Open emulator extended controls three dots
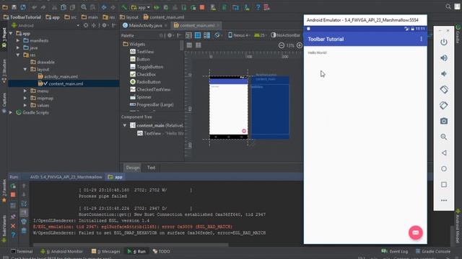Viewport: 462px width, 259px height. coord(444,200)
